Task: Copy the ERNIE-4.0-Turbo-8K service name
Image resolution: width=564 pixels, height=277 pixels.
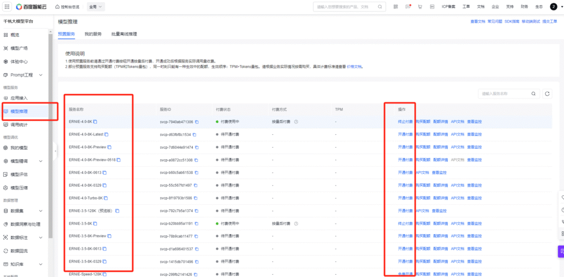Action: pyautogui.click(x=106, y=198)
